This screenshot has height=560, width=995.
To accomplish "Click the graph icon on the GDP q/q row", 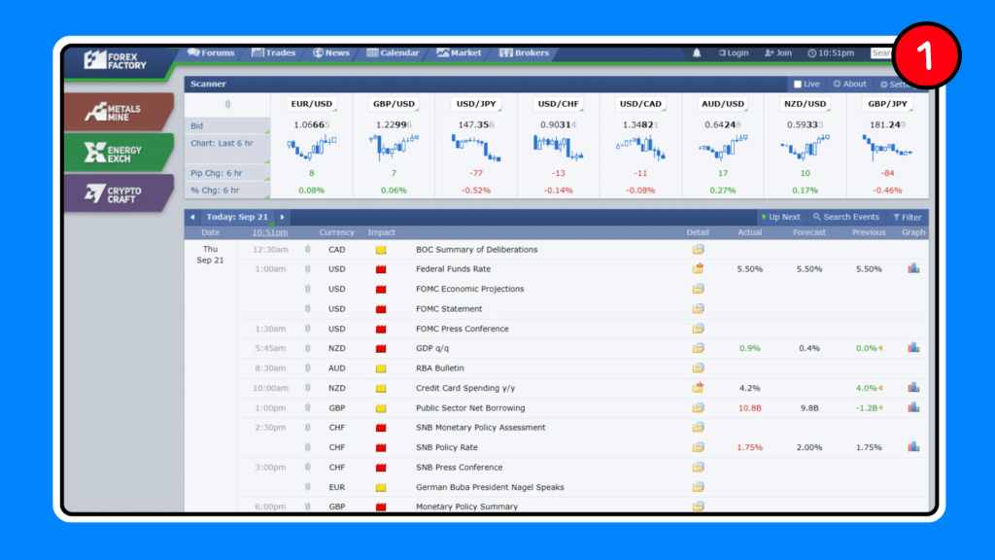I will coord(912,348).
